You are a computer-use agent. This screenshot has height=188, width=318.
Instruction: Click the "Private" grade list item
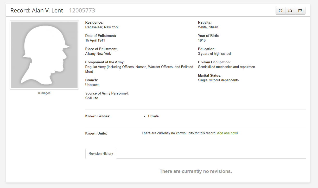point(153,116)
